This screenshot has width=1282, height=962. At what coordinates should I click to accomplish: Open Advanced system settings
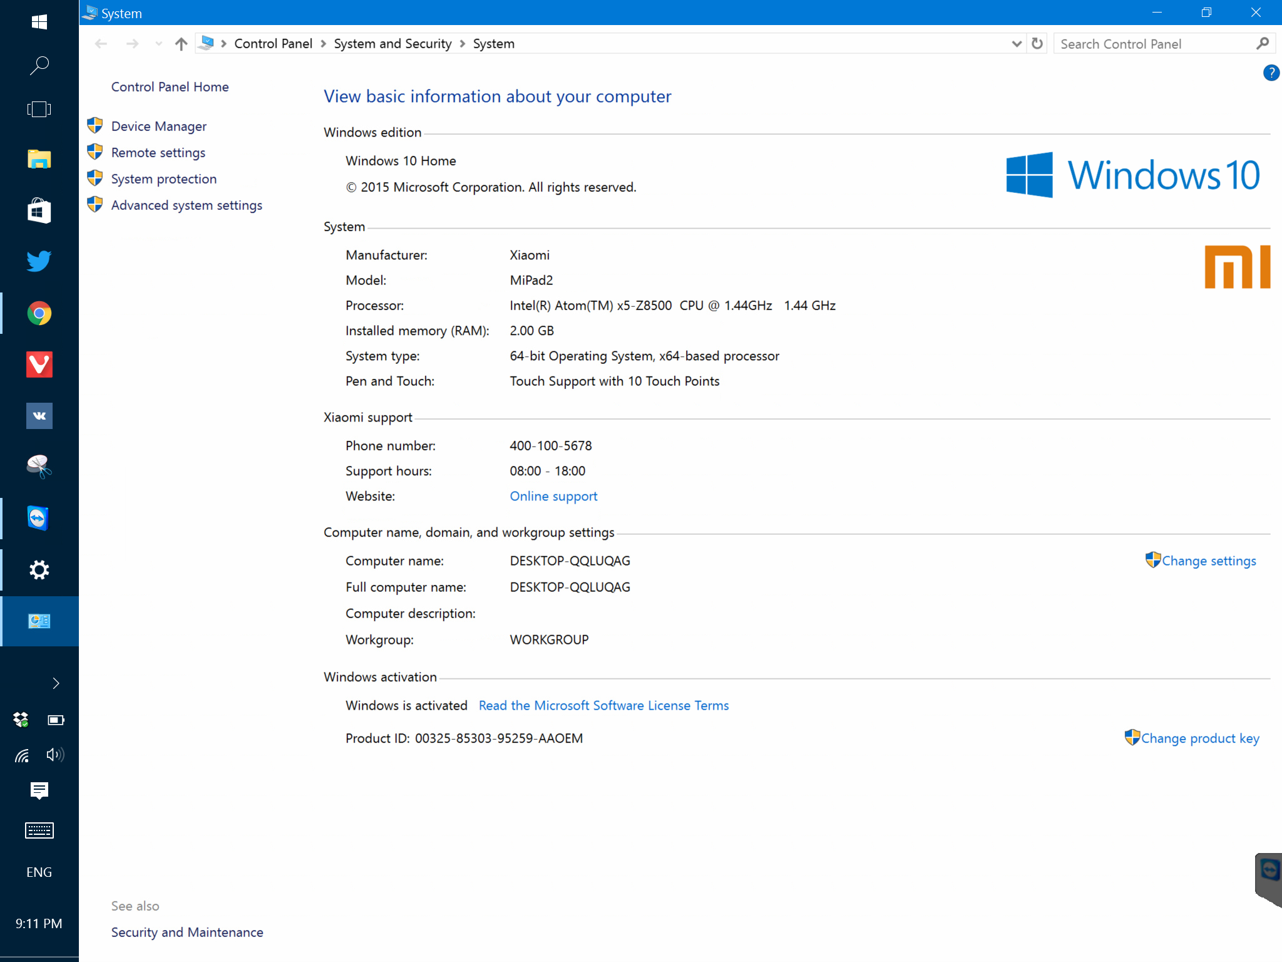tap(187, 205)
